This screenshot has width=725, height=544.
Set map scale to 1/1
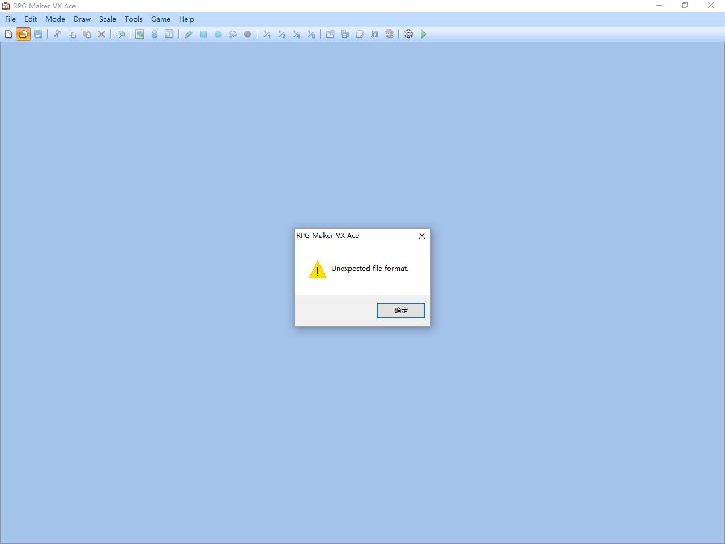click(x=267, y=34)
